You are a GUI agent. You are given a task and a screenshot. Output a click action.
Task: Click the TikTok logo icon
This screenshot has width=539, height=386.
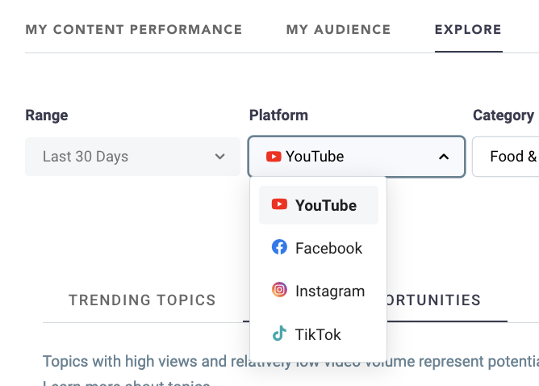279,334
